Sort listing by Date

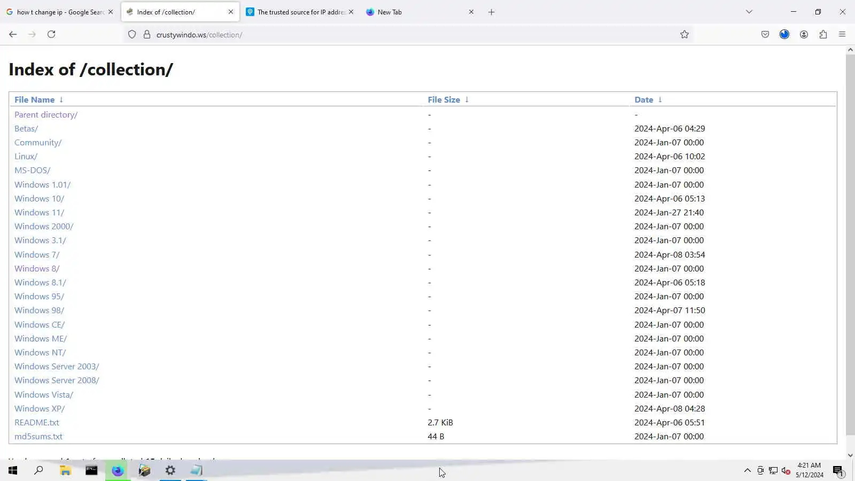[x=644, y=100]
